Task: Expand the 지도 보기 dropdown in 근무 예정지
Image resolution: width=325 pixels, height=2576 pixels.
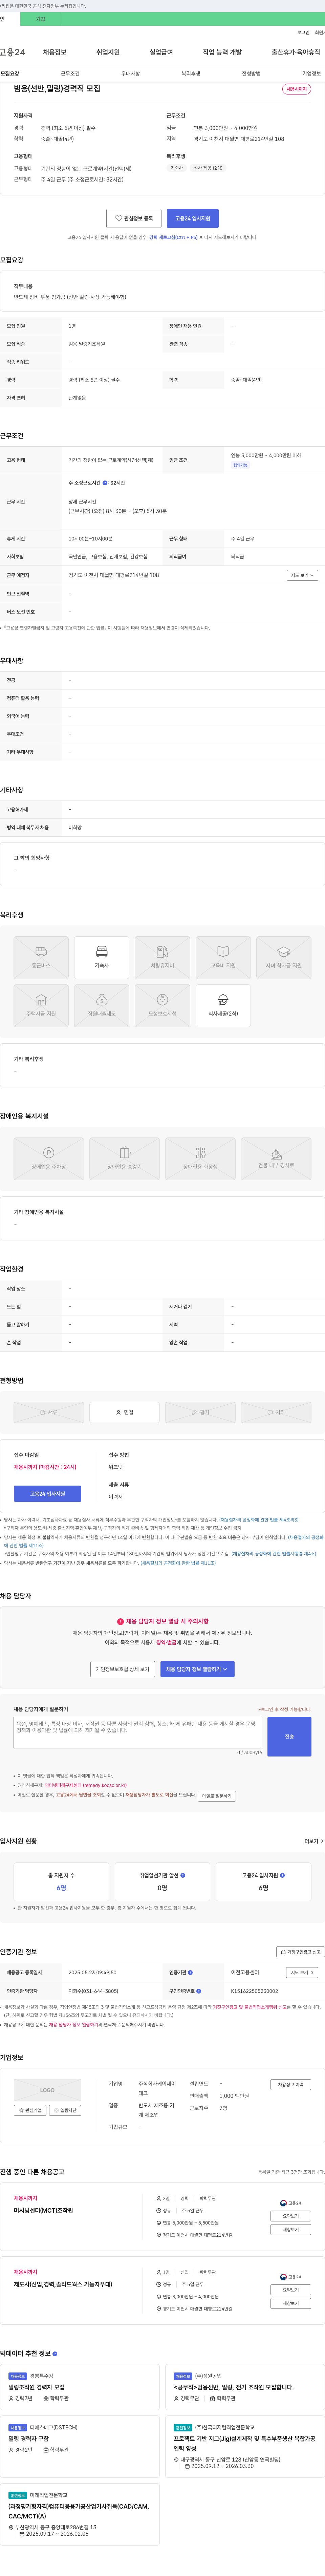Action: (x=302, y=575)
